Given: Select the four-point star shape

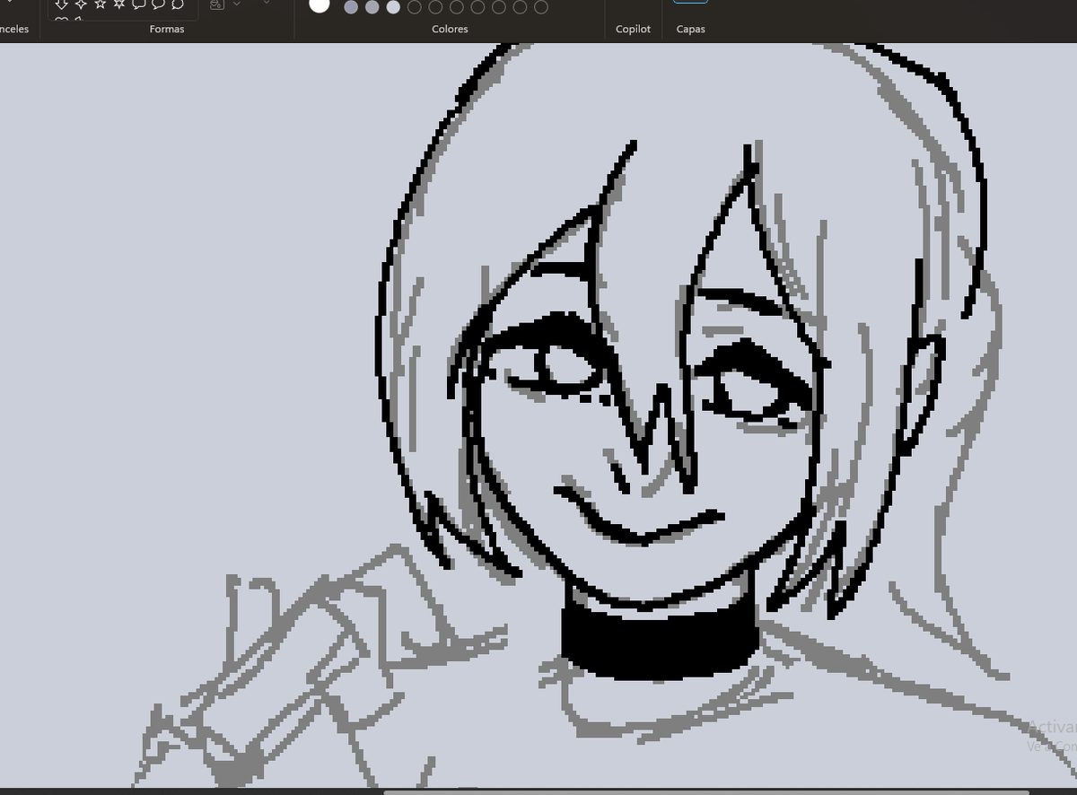Looking at the screenshot, I should [81, 4].
